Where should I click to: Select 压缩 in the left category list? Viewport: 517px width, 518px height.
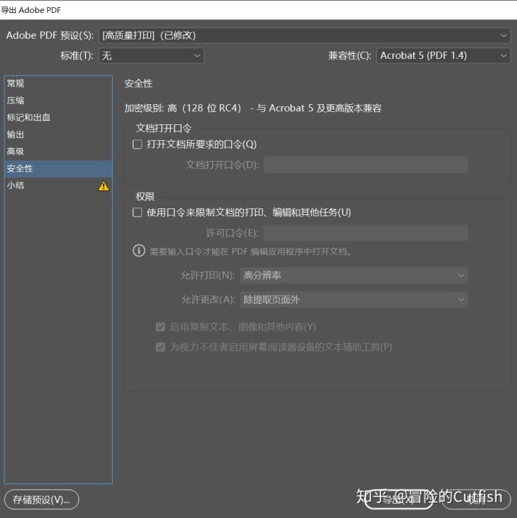point(58,101)
